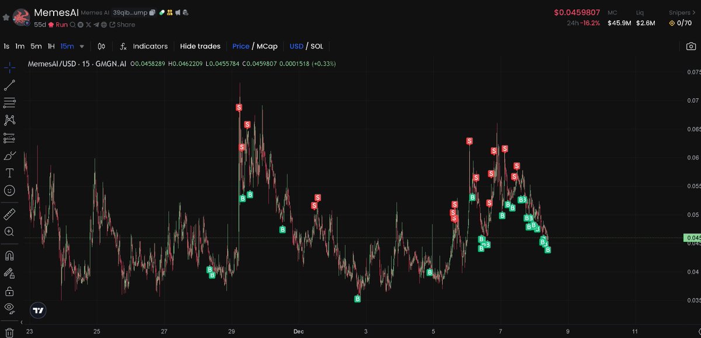Viewport: 701px width, 338px height.
Task: Open the Indicators menu
Action: [x=144, y=46]
